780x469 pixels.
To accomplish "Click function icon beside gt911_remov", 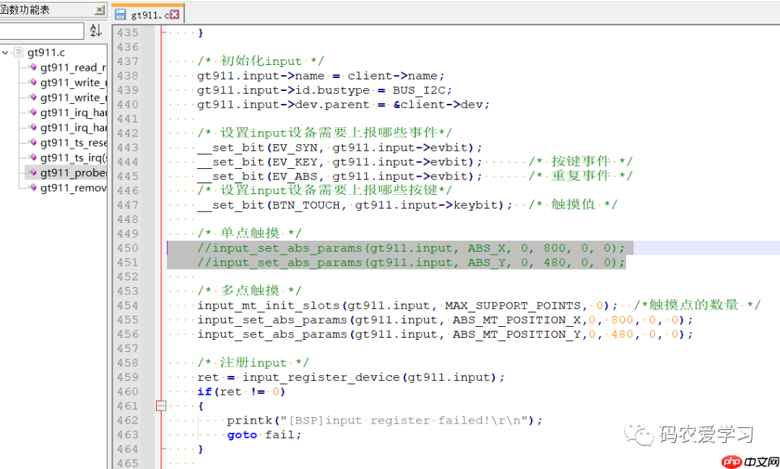I will coord(32,188).
